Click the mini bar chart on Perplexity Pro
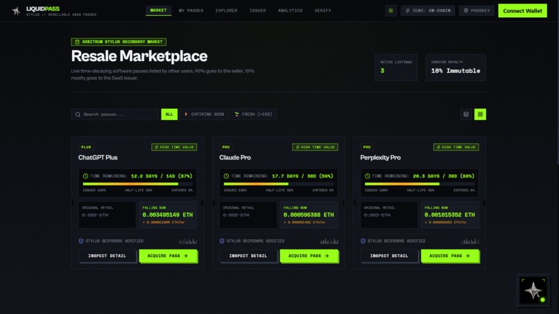Screen dimensions: 559x314 tap(470, 241)
